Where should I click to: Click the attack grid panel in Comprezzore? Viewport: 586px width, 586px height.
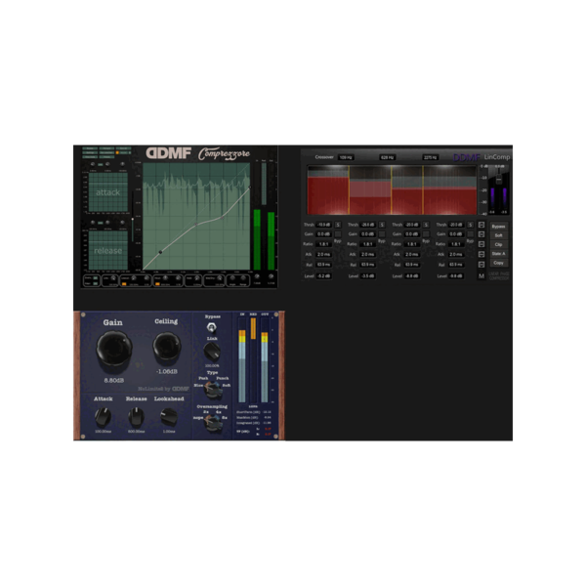click(108, 192)
